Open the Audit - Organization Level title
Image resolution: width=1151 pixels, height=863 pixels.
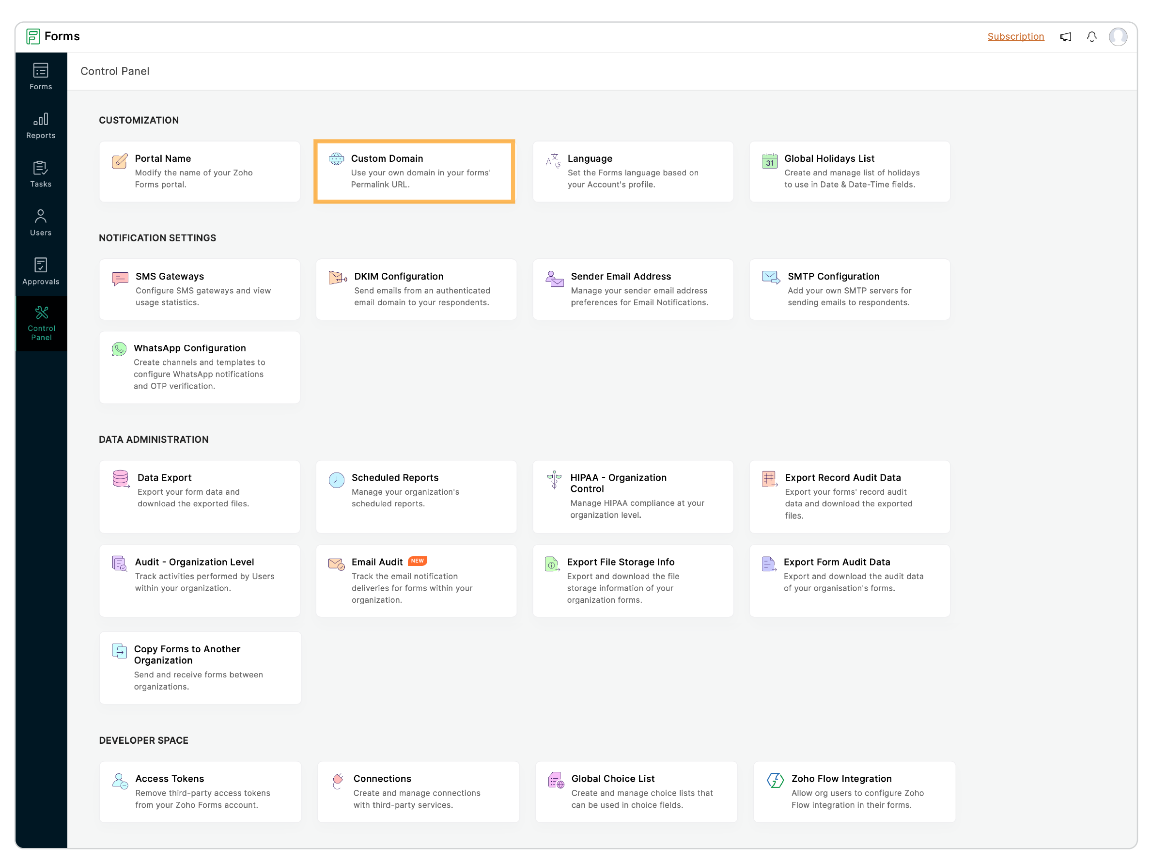pyautogui.click(x=194, y=562)
